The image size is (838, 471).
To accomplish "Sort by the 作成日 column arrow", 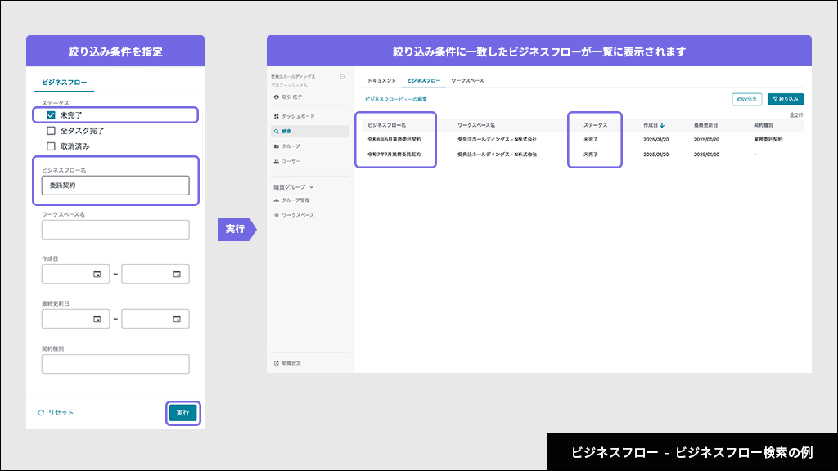I will 662,125.
